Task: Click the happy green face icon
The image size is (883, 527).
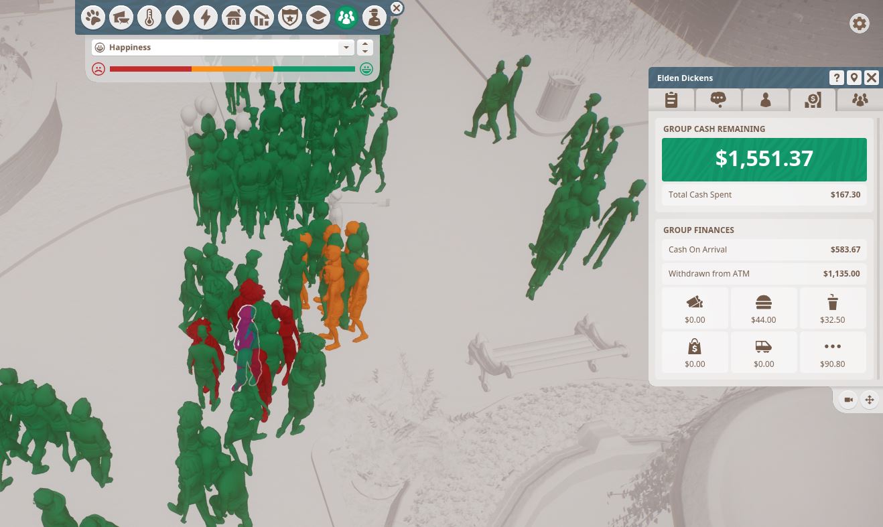Action: 366,69
